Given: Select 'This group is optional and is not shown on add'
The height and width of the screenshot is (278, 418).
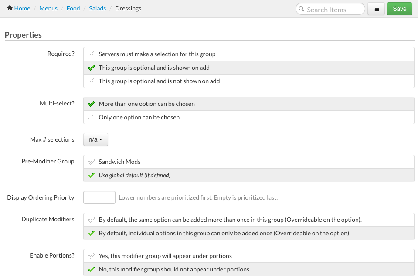Looking at the screenshot, I should click(x=159, y=81).
